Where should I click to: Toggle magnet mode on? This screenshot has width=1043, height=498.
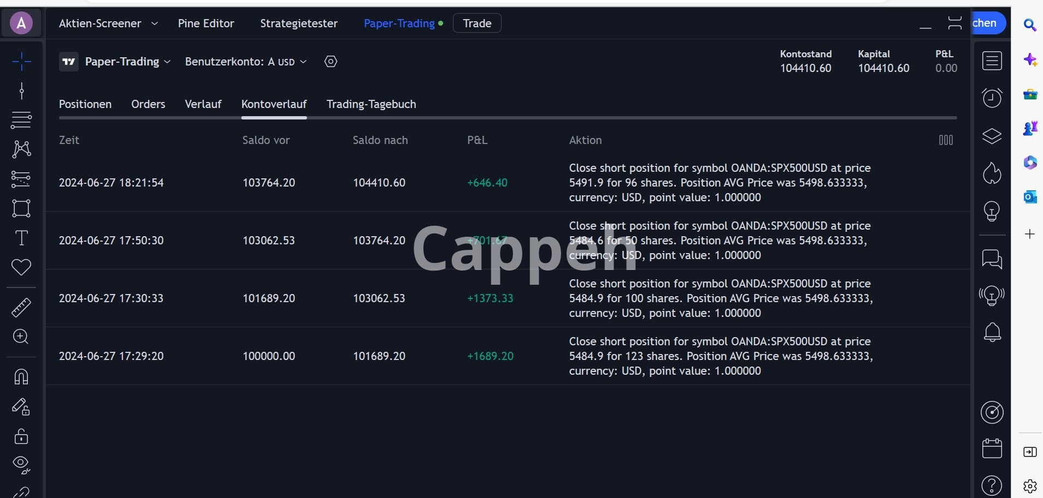click(x=21, y=377)
